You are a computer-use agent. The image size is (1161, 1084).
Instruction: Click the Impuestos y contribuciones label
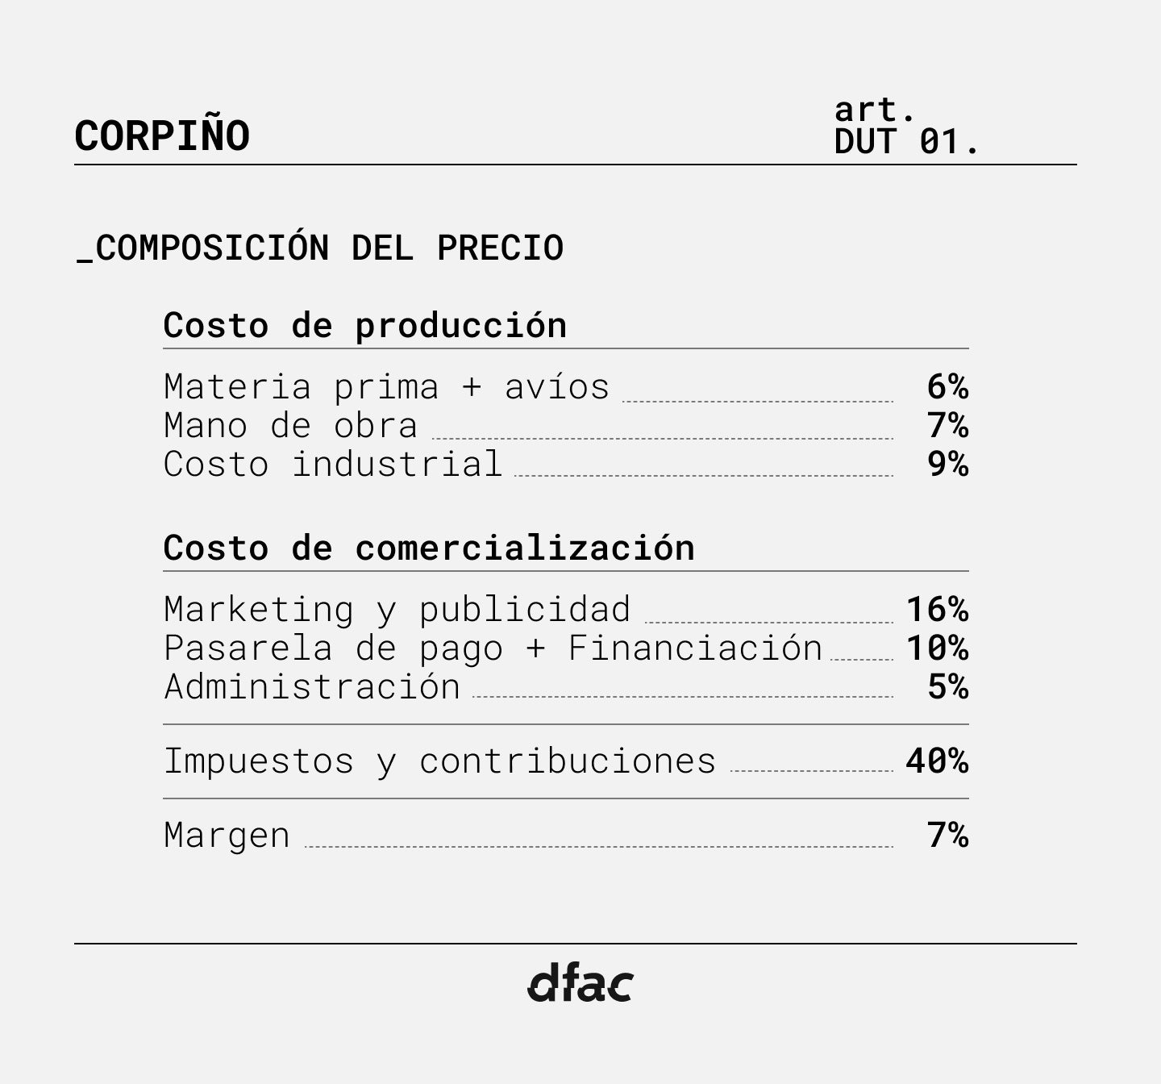[x=440, y=761]
